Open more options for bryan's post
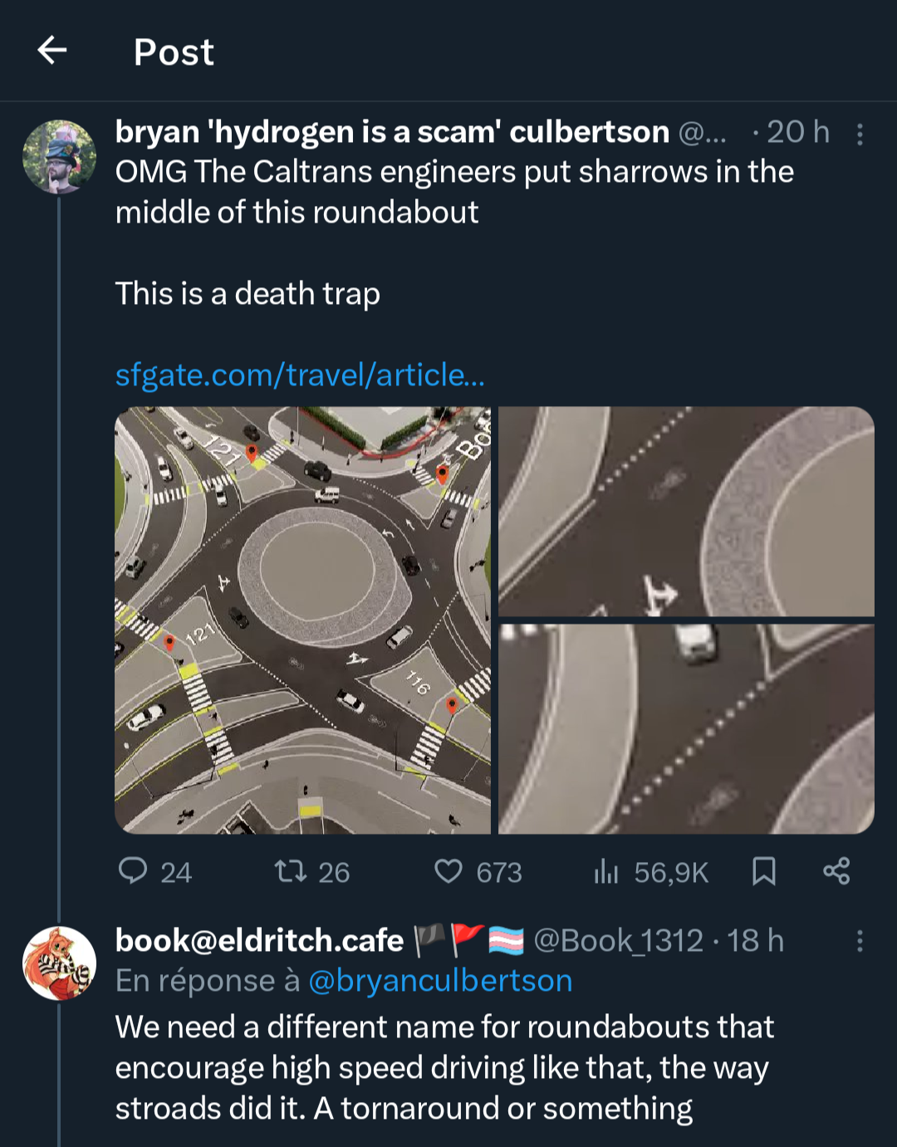Screen dimensions: 897x1147 [x=860, y=134]
